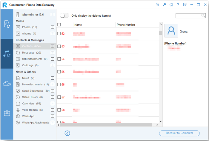Check the WhatsApp category checkbox
Image resolution: width=209 pixels, height=141 pixels.
coord(53,116)
